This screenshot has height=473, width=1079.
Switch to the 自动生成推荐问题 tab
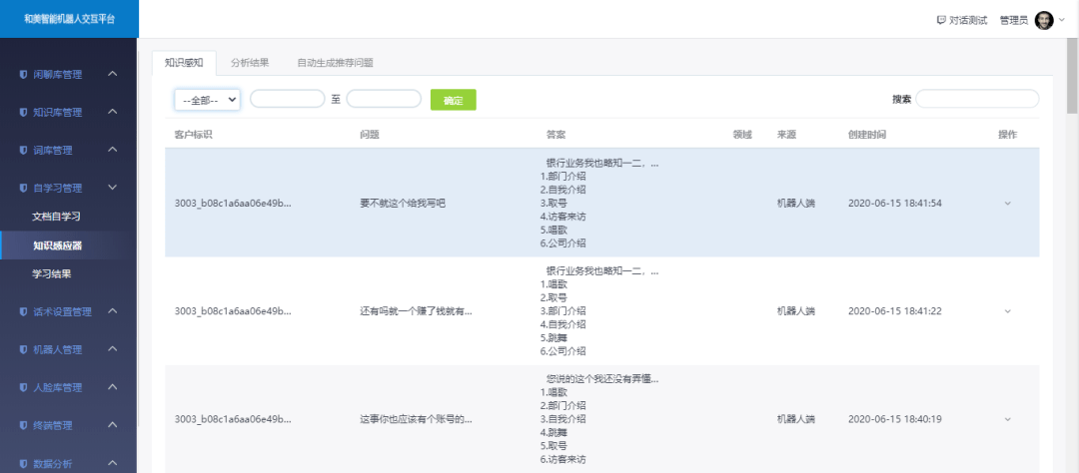tap(335, 63)
